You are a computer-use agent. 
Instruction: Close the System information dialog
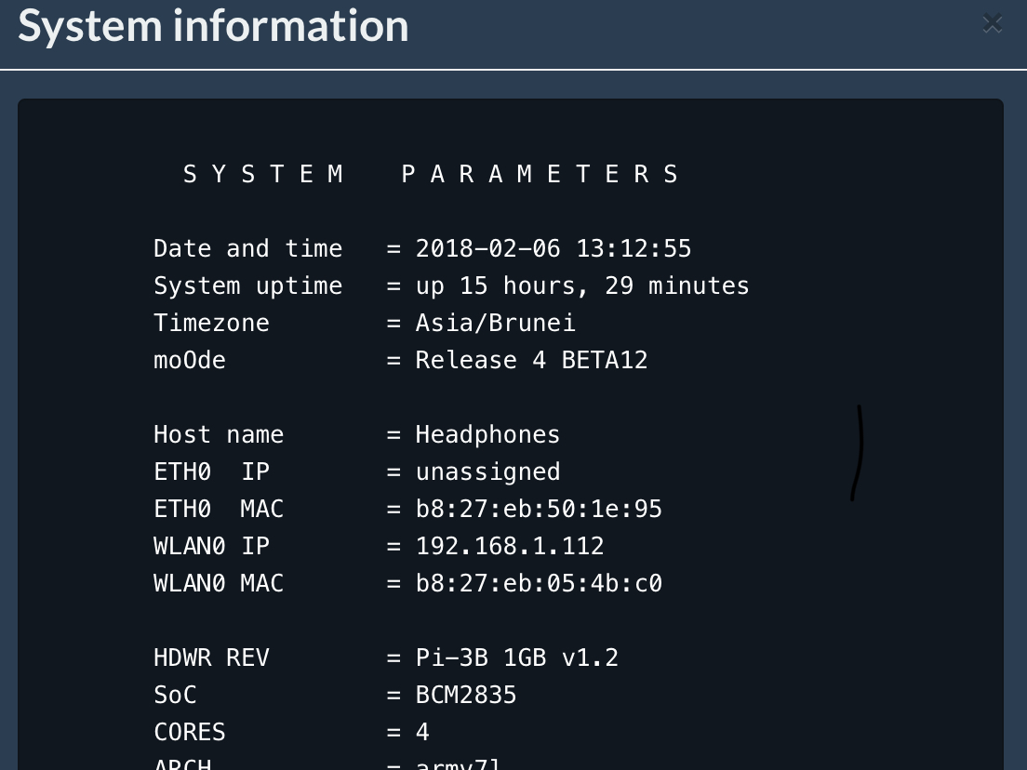pyautogui.click(x=993, y=23)
